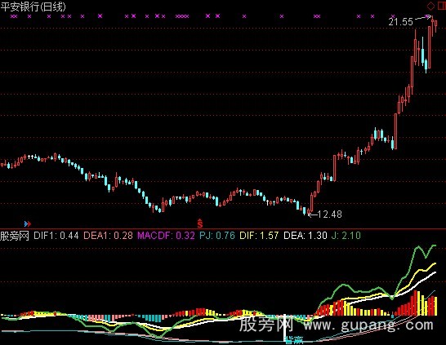The width and height of the screenshot is (446, 345).
Task: Click the 平安银行(日线) chart title
Action: (x=33, y=7)
